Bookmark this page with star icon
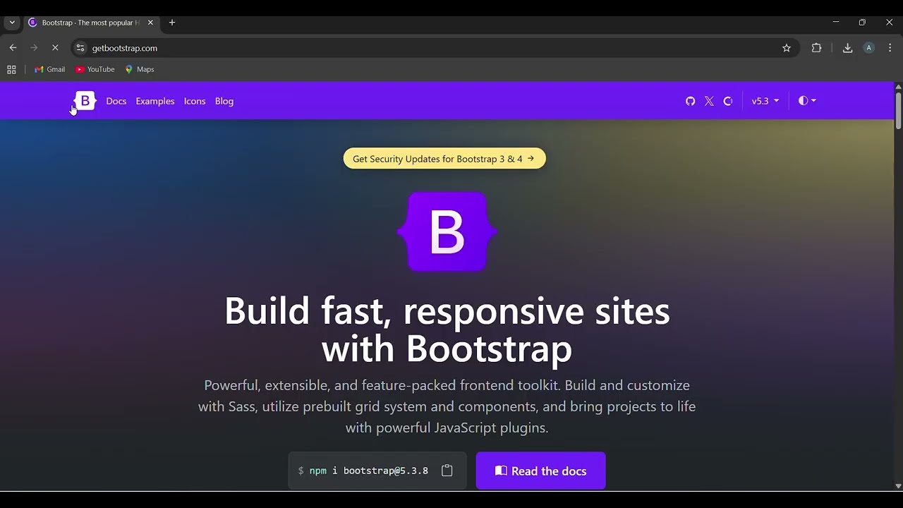 tap(787, 48)
